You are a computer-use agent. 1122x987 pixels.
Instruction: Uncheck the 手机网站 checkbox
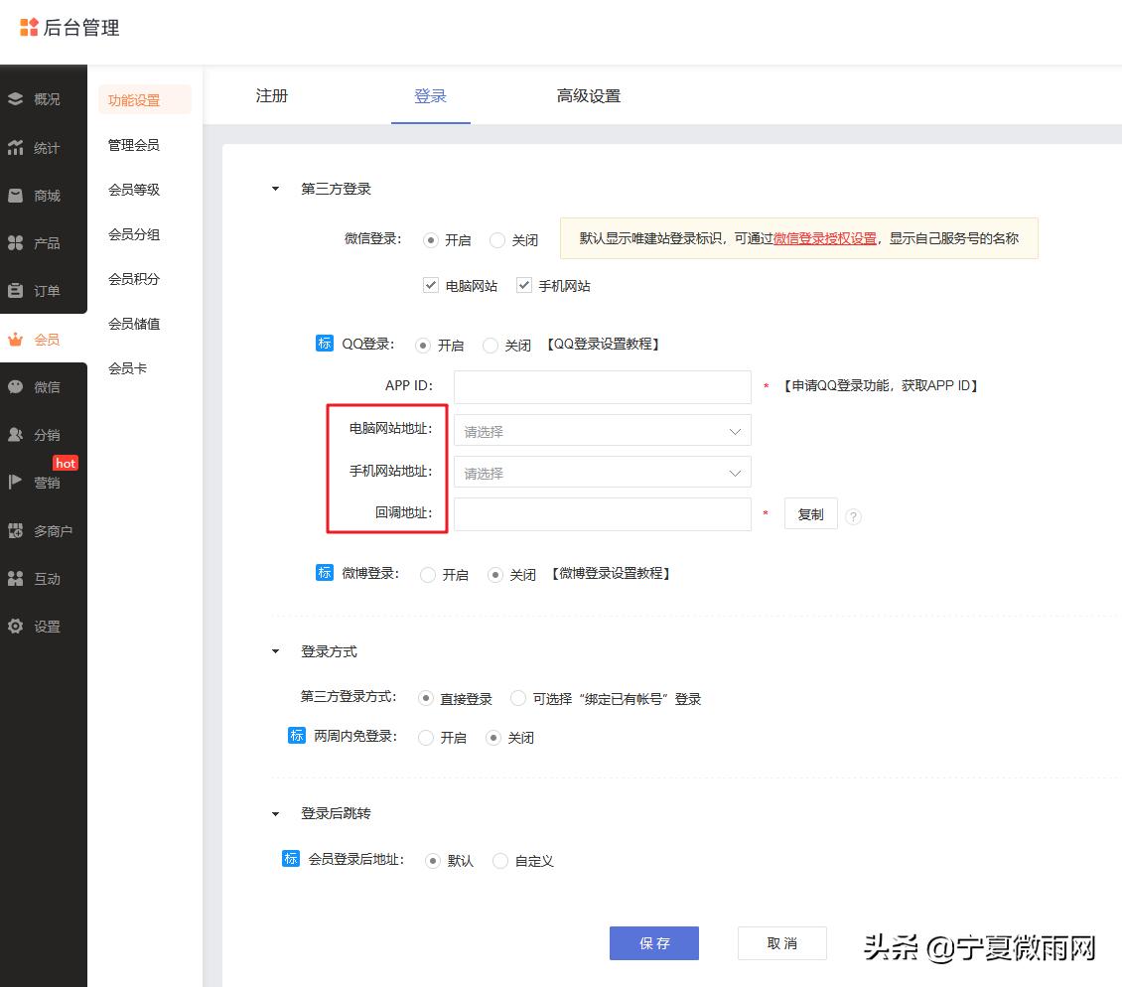pos(523,285)
